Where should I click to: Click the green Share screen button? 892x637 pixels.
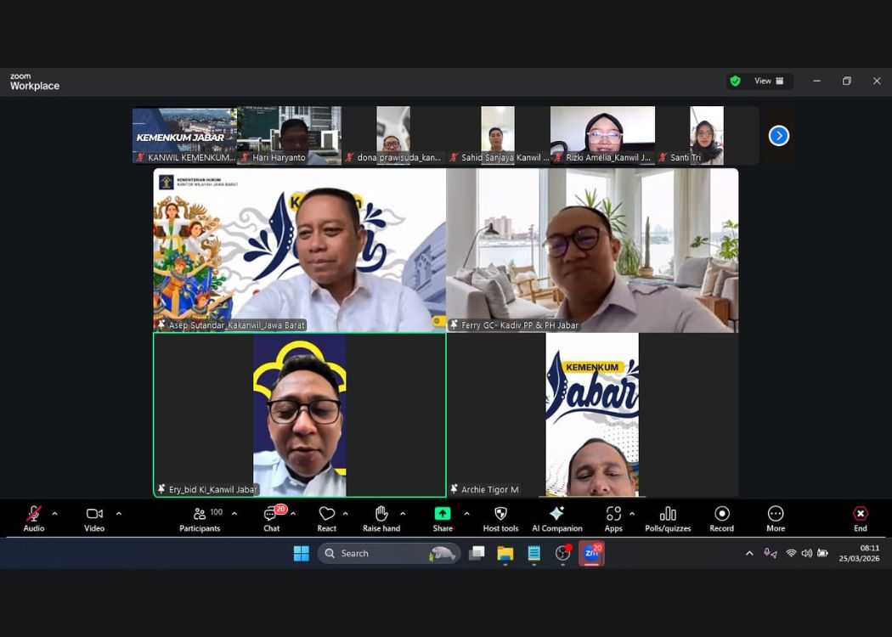tap(443, 518)
